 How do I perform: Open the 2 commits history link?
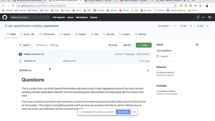coord(143,54)
